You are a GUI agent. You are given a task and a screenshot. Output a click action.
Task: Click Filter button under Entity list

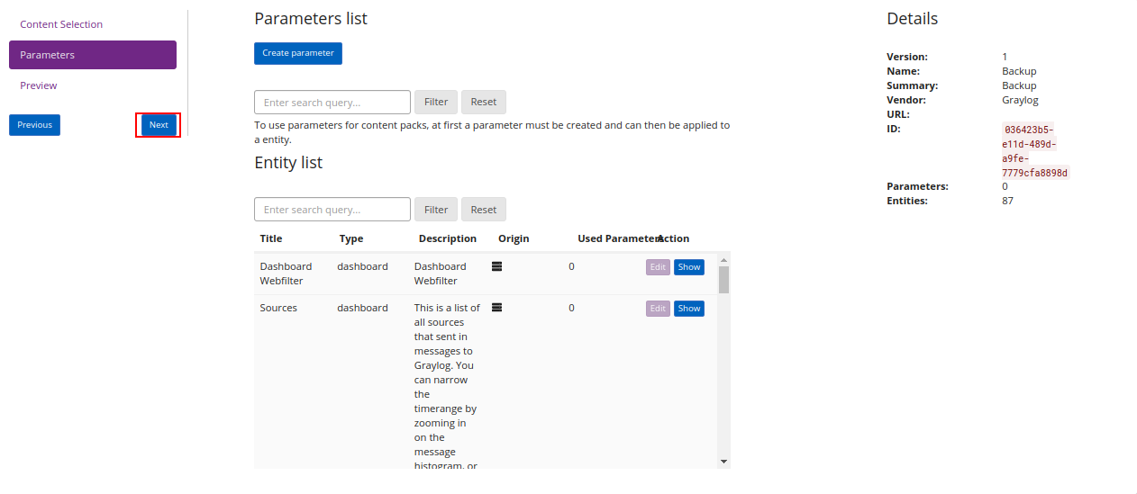pos(436,210)
